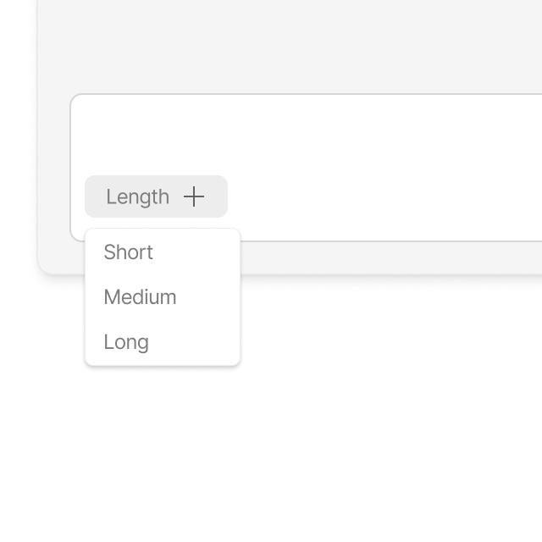Click the Length label text
The width and height of the screenshot is (542, 542).
pyautogui.click(x=137, y=196)
